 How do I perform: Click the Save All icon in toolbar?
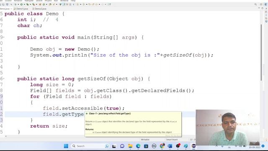pos(3,4)
